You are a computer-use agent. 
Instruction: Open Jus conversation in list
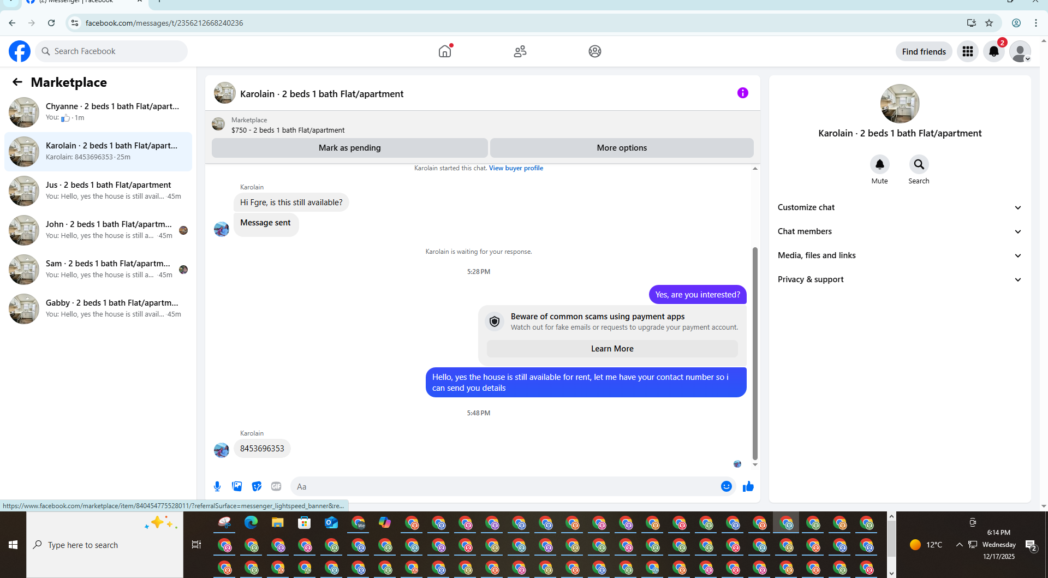(x=98, y=190)
